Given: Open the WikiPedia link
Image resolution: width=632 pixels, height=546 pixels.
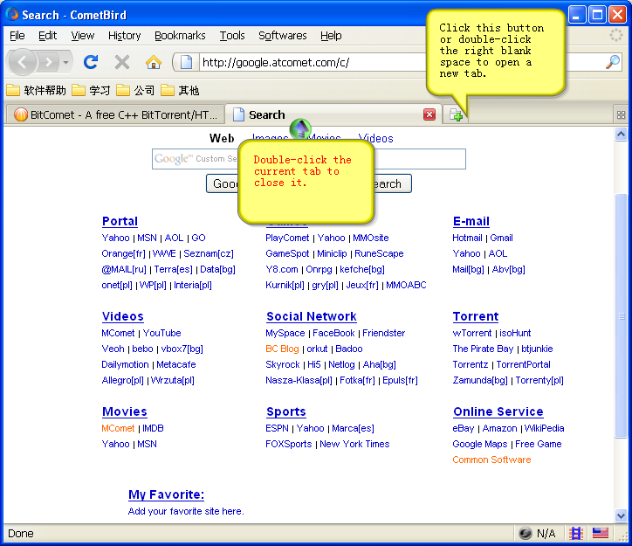Looking at the screenshot, I should click(x=544, y=428).
